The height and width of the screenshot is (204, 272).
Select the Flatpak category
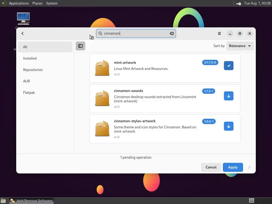click(x=45, y=93)
